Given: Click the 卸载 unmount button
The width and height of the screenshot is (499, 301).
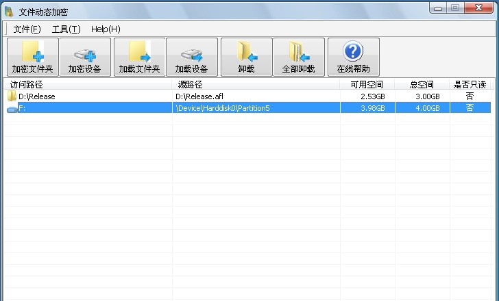Looking at the screenshot, I should coord(247,57).
